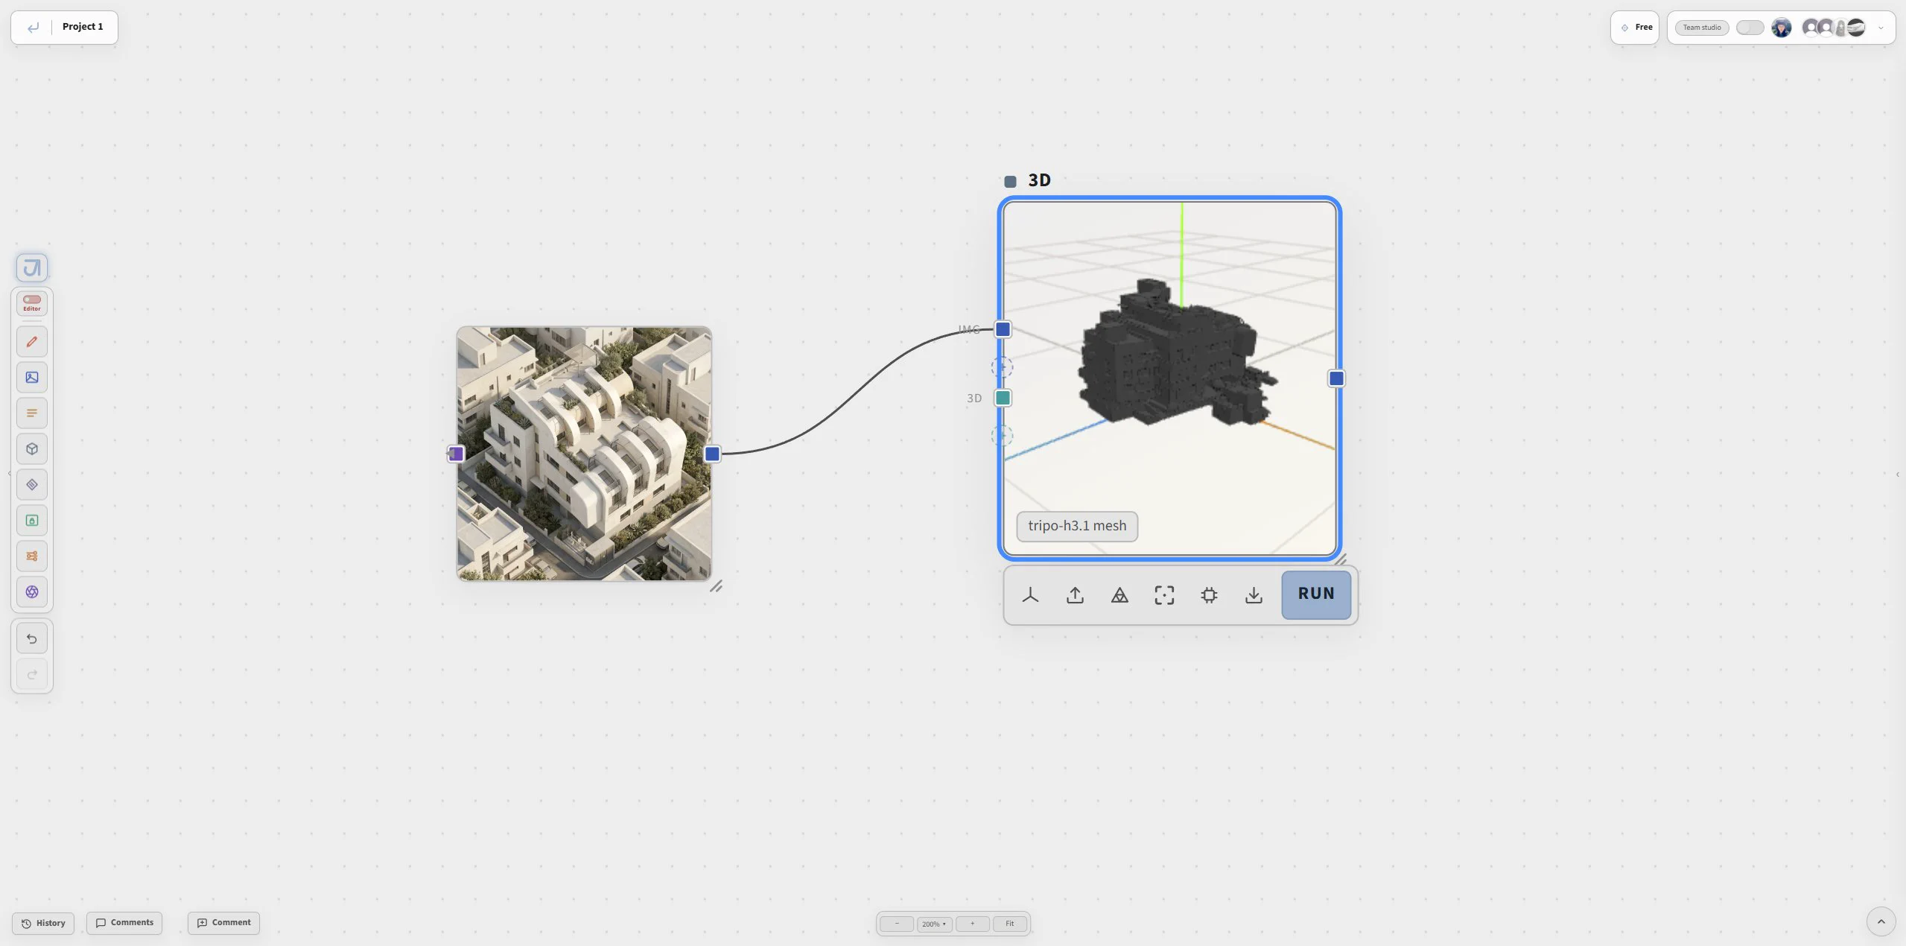Click the tripo-h3.1 mesh model label
This screenshot has height=946, width=1906.
[1077, 526]
